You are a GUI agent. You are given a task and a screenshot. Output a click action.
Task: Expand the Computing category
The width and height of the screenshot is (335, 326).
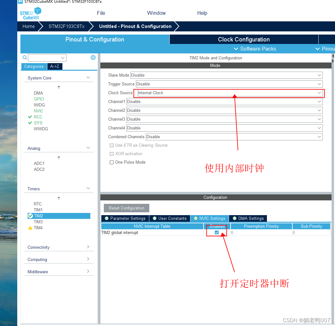88,259
